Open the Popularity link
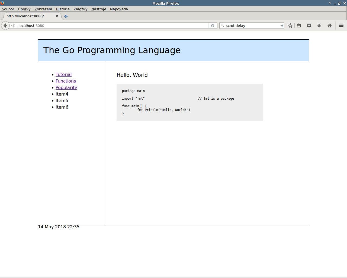 [66, 87]
